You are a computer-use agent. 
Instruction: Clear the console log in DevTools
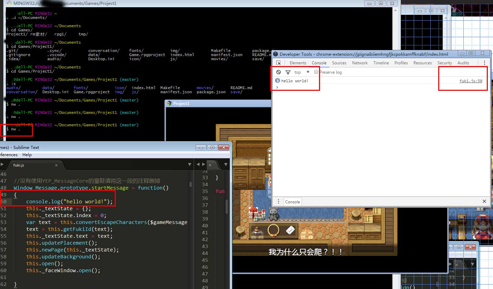(x=279, y=72)
